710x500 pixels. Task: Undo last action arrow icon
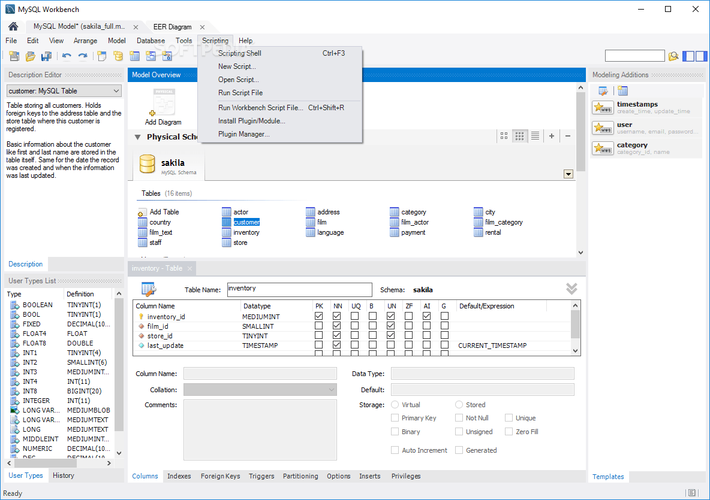tap(67, 56)
